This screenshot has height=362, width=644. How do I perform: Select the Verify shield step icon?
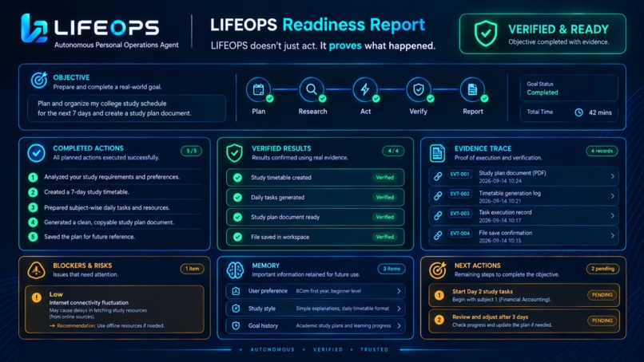point(419,89)
